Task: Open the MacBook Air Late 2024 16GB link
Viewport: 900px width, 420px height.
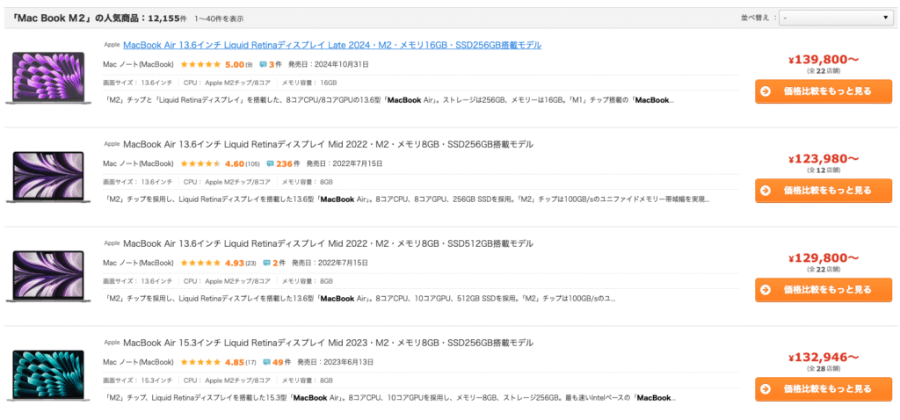Action: click(x=332, y=46)
